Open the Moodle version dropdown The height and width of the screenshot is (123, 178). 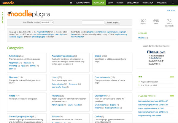click(x=47, y=22)
